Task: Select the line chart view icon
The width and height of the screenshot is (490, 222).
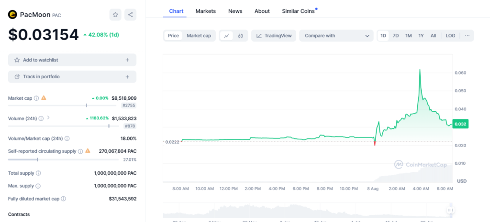Action: point(226,36)
